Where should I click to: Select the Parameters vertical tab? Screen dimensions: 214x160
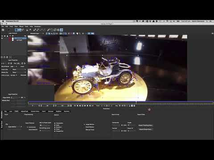[2, 115]
